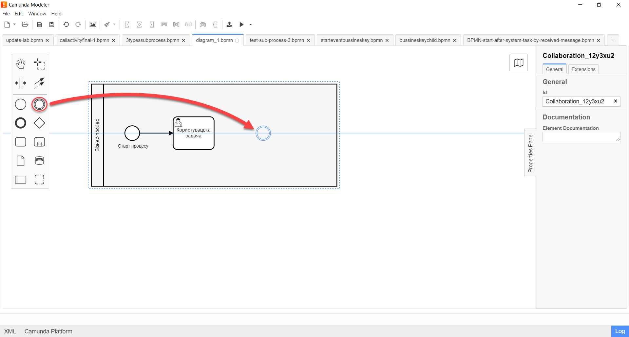Screen dimensions: 629x337
Task: Open Extensions tab in properties panel
Action: click(x=583, y=69)
